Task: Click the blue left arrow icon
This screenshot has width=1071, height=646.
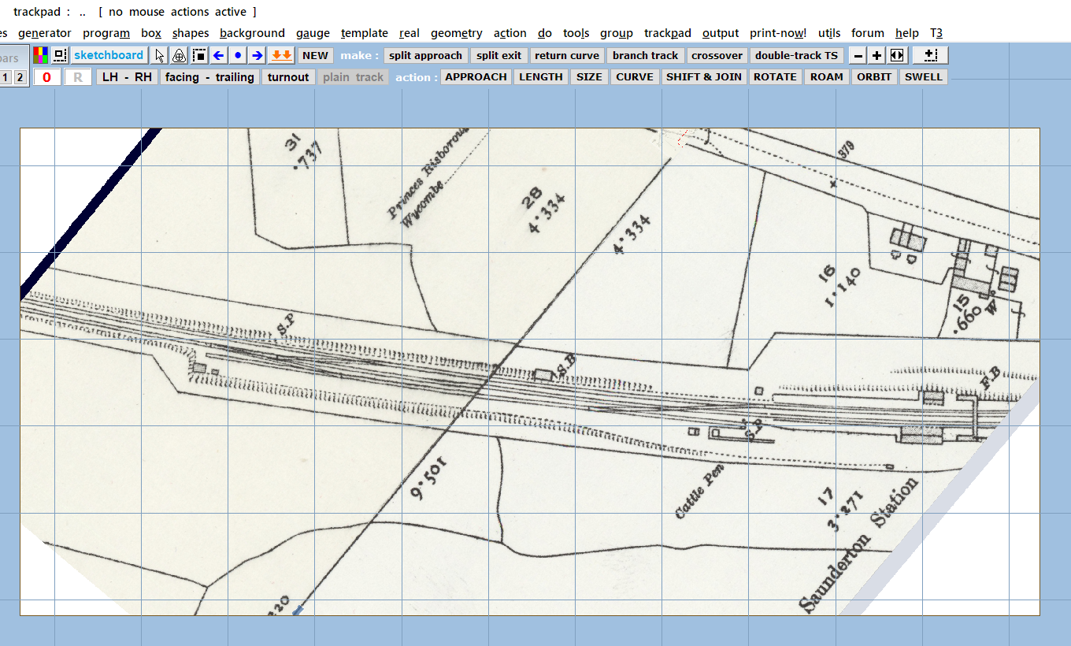Action: click(x=219, y=55)
